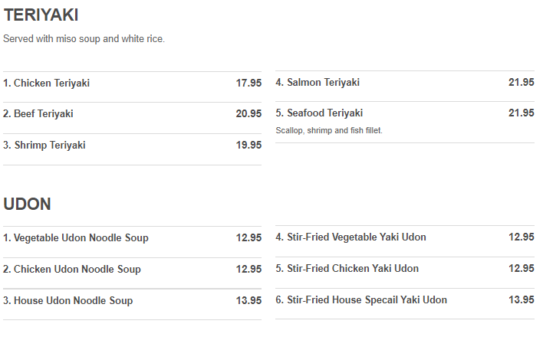
Task: Click the 19.95 Shrimp Teriyaki price
Action: point(248,146)
